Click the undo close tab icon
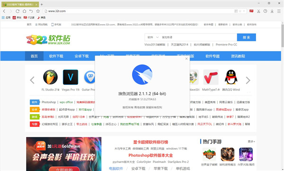The image size is (284, 171). point(31,11)
